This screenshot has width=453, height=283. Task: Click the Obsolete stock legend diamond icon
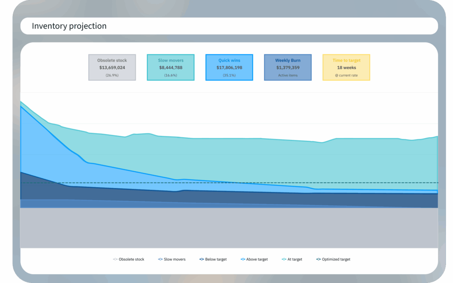click(115, 259)
